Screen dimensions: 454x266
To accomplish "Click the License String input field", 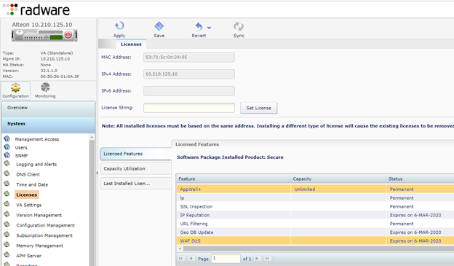I will coord(189,108).
